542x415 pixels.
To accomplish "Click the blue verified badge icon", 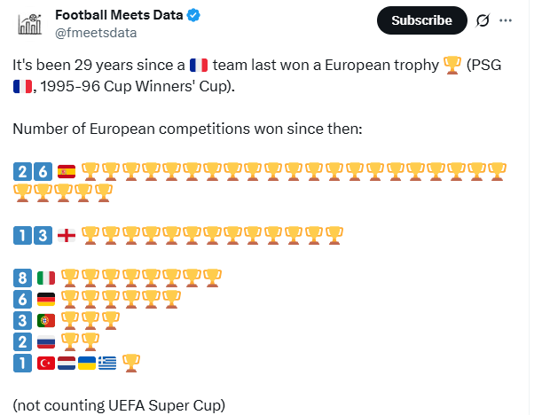I will [193, 16].
